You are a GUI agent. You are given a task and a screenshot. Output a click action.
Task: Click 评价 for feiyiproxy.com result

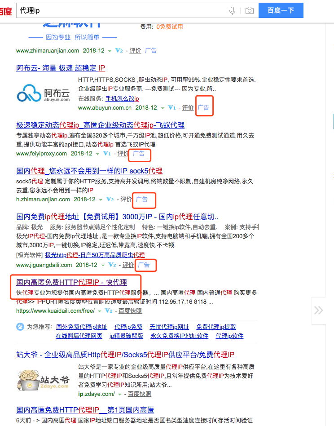(x=123, y=154)
